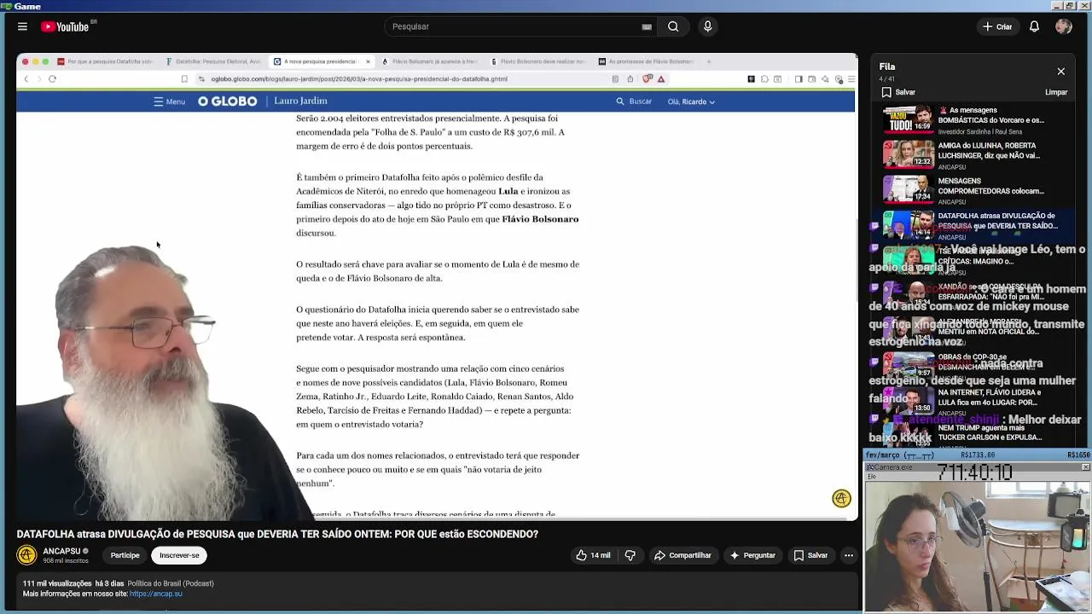Like the video (14 mil)
1092x614 pixels.
tap(593, 555)
